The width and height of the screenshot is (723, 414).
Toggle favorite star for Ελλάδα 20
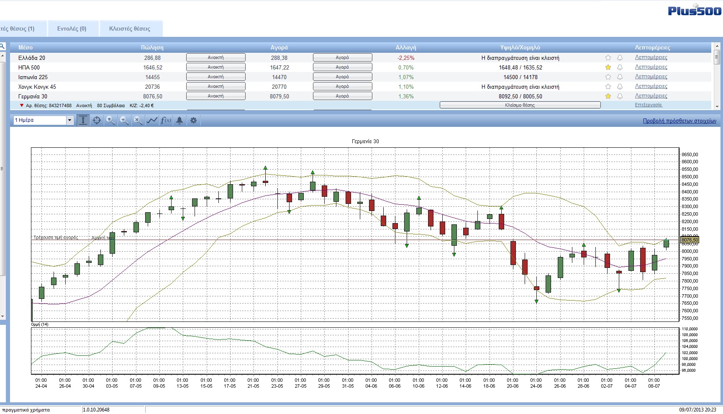[x=608, y=58]
